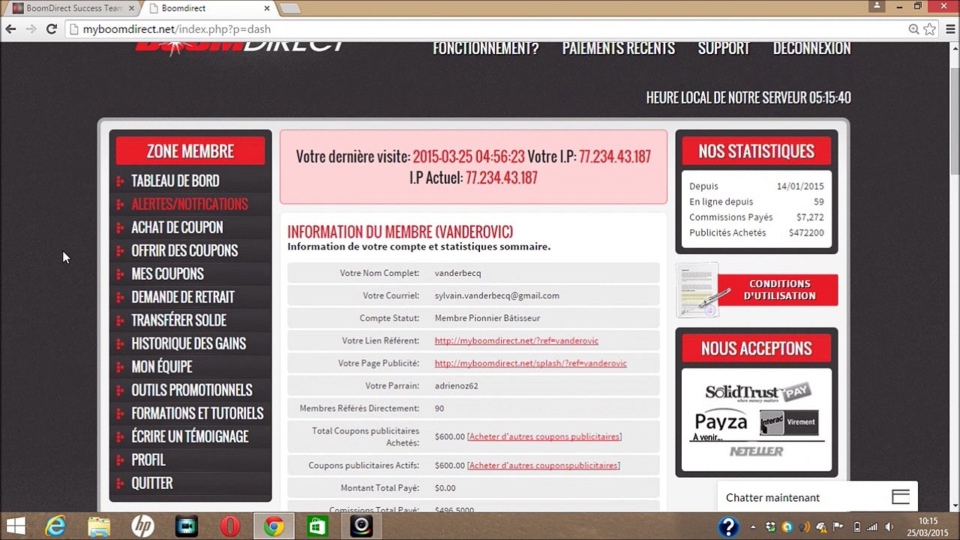Viewport: 960px width, 540px height.
Task: Open the video camera app on the taskbar
Action: click(x=186, y=526)
